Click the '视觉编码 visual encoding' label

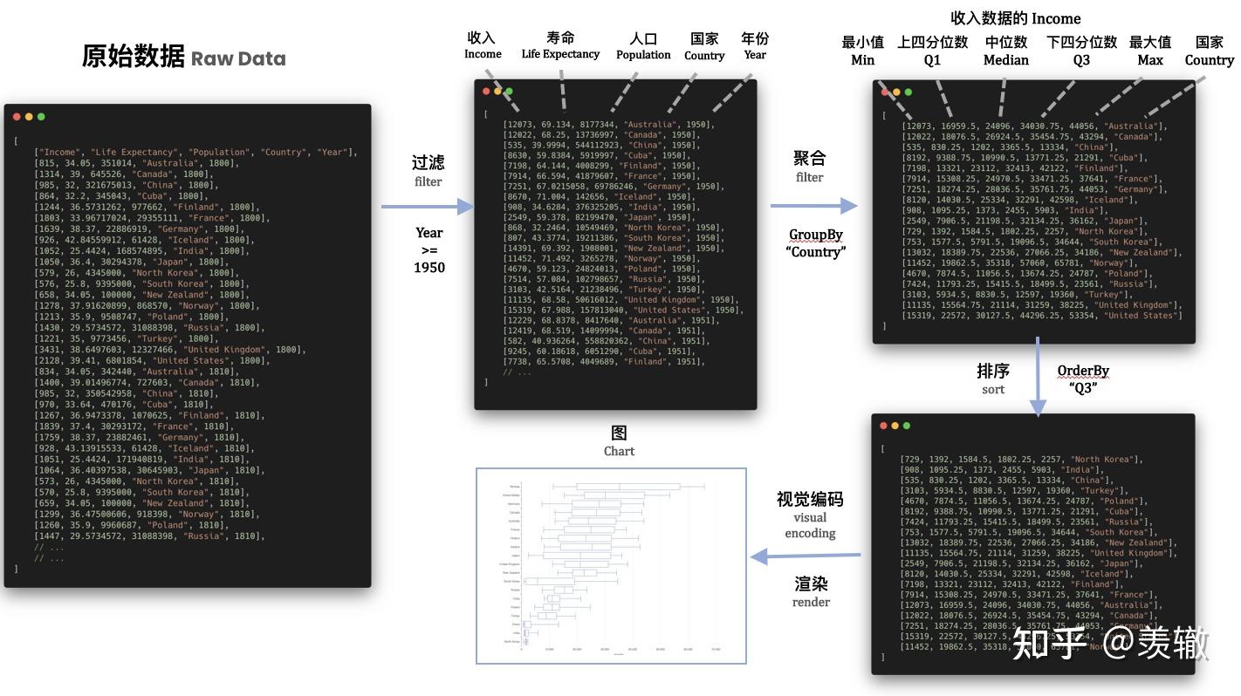pos(810,515)
